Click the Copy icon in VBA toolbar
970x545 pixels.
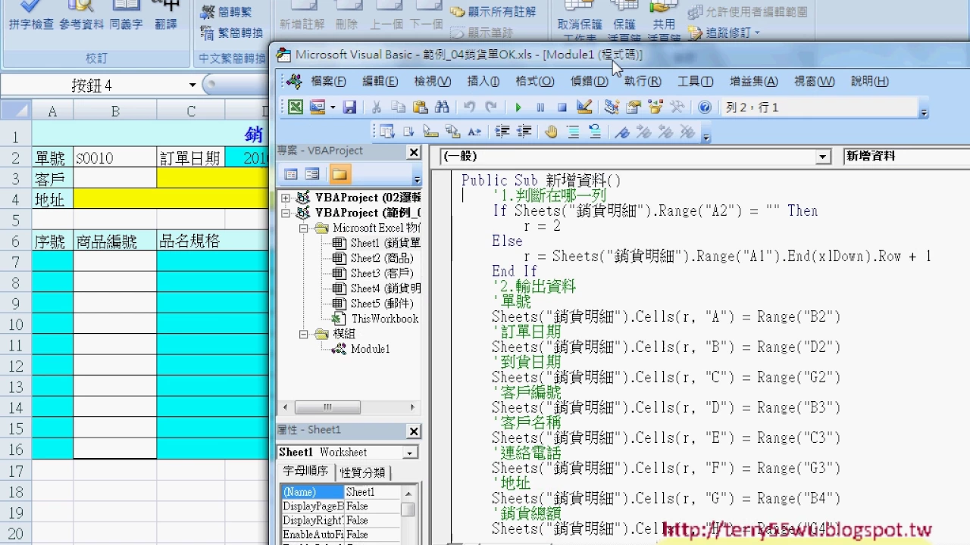point(398,107)
